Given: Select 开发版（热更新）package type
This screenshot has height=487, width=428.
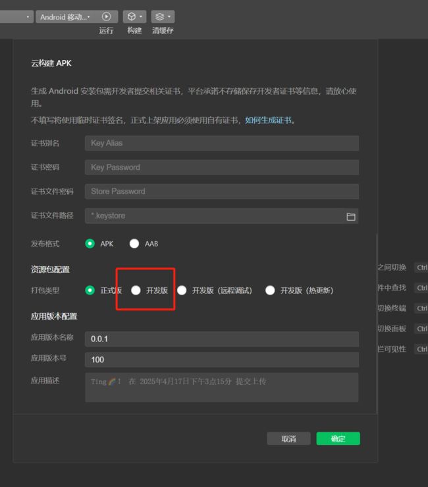Looking at the screenshot, I should (x=270, y=291).
